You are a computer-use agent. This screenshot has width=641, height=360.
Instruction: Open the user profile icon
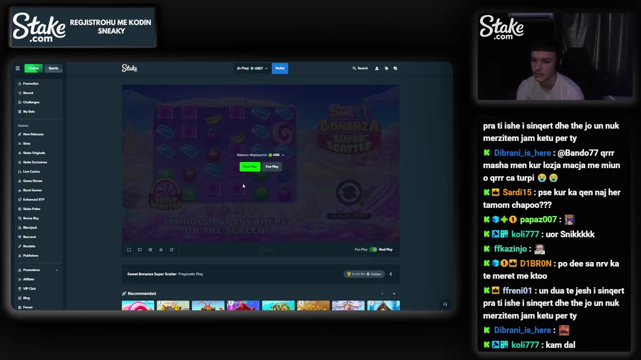point(377,68)
